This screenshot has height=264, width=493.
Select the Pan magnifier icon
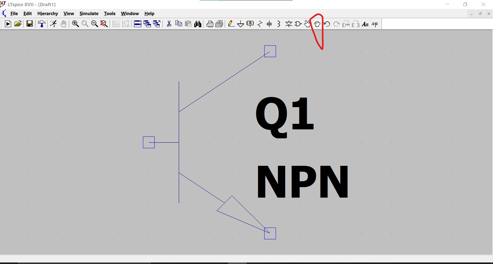pyautogui.click(x=85, y=24)
